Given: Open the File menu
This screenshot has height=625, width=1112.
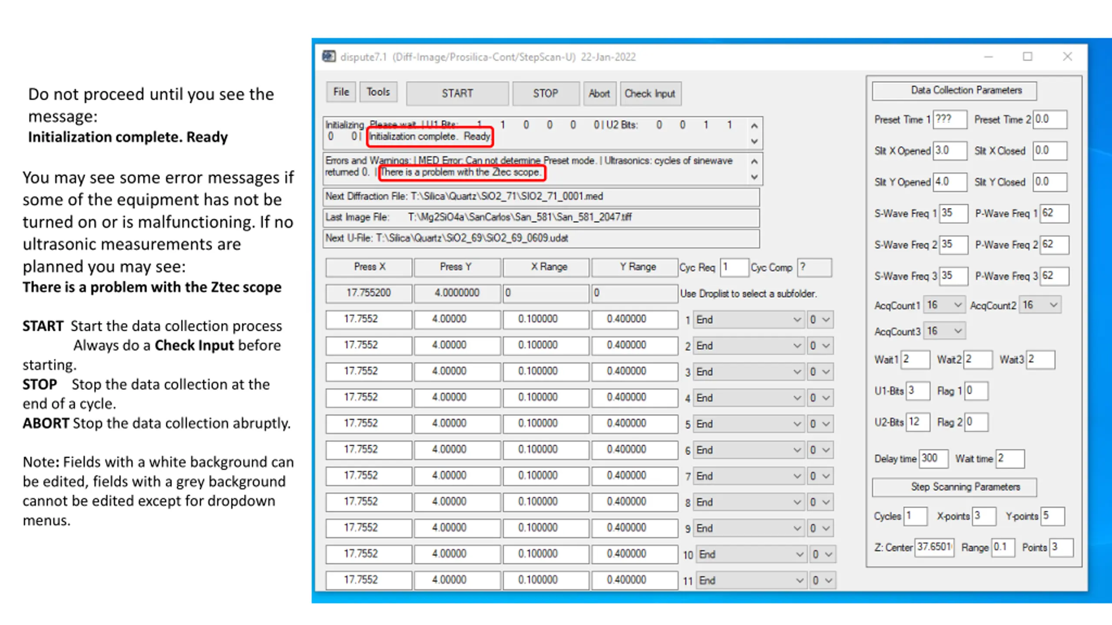Looking at the screenshot, I should 341,92.
